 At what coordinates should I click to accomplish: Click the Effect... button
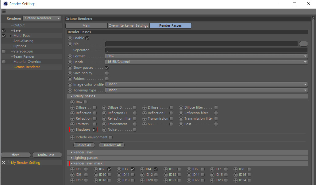[x=16, y=155]
